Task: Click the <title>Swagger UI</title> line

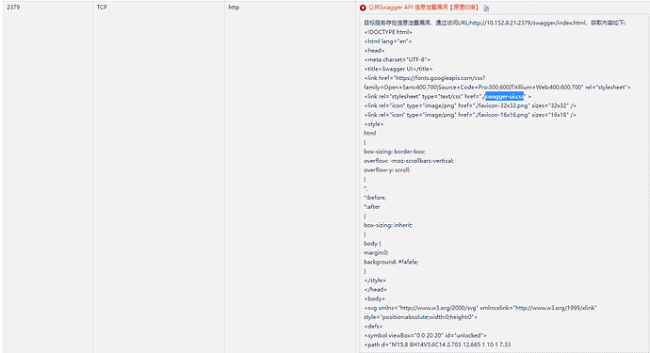Action: click(398, 69)
